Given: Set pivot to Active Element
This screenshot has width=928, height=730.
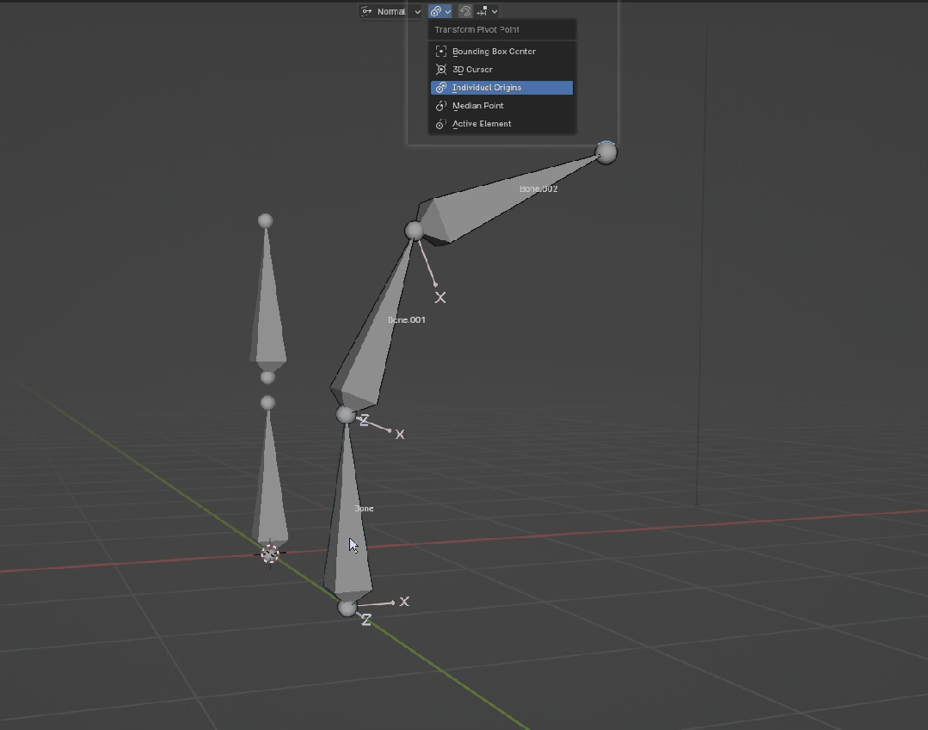Looking at the screenshot, I should (502, 124).
